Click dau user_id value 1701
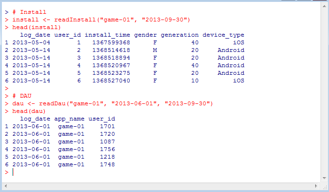 pyautogui.click(x=107, y=126)
